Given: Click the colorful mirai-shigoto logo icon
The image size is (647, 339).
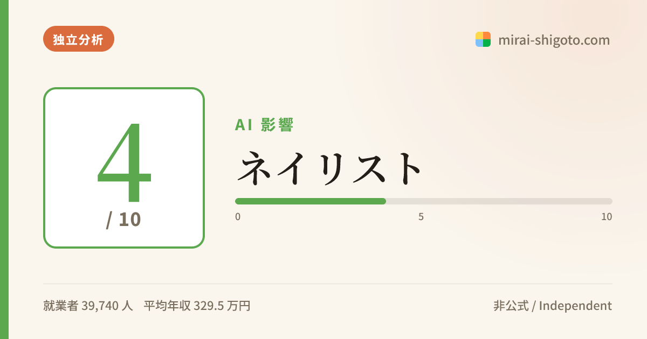Looking at the screenshot, I should coord(483,39).
